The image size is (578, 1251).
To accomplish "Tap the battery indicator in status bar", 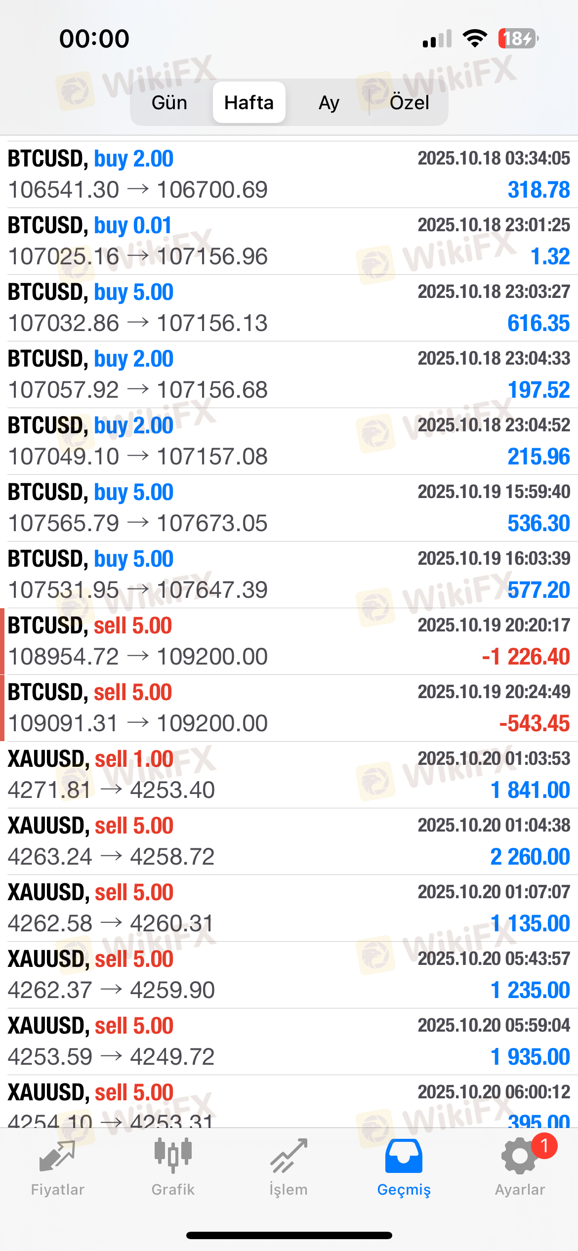I will (518, 39).
